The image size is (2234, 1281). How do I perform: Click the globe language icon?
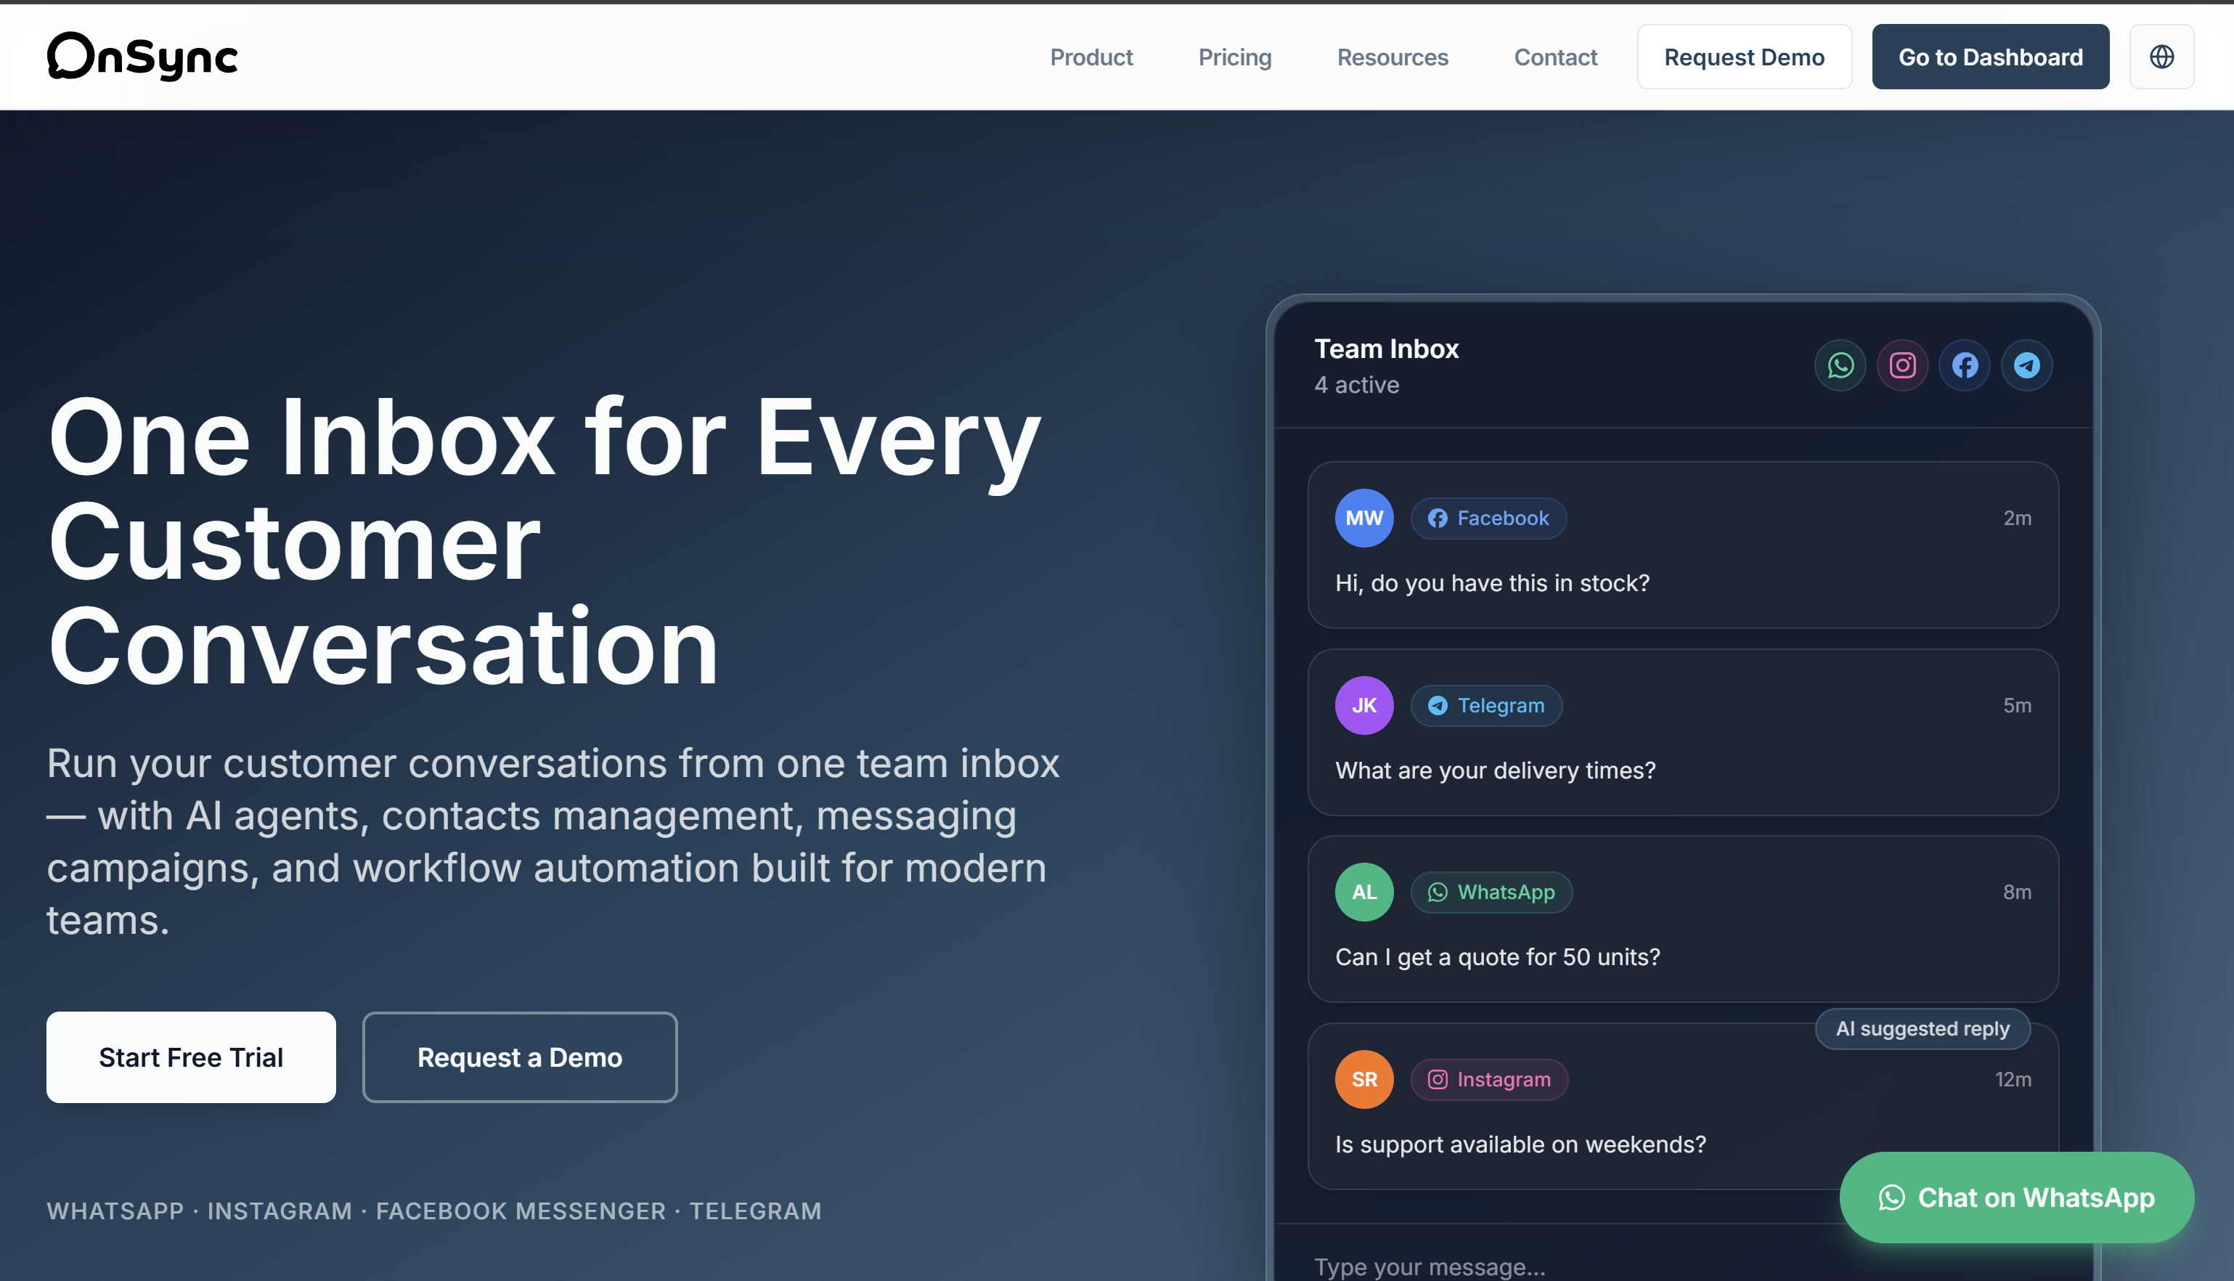[x=2161, y=57]
